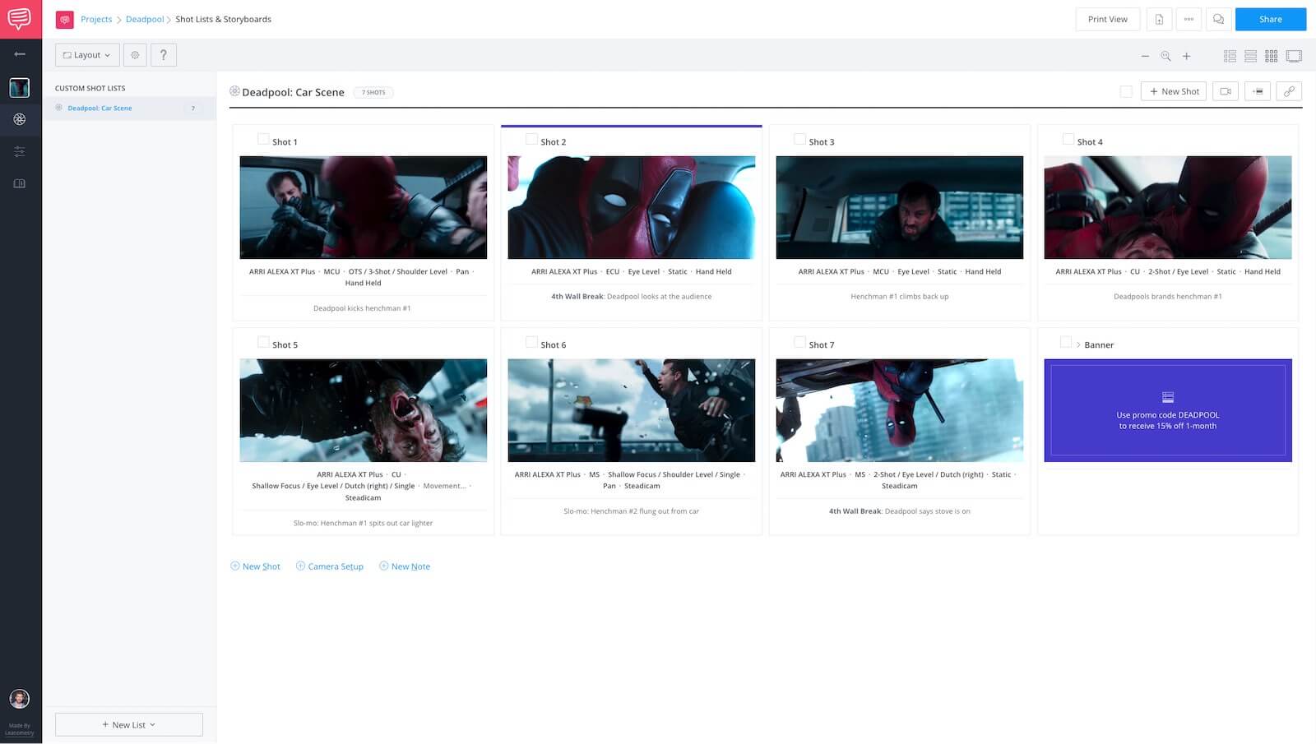
Task: Click the Camera Setup link below shots
Action: 335,566
